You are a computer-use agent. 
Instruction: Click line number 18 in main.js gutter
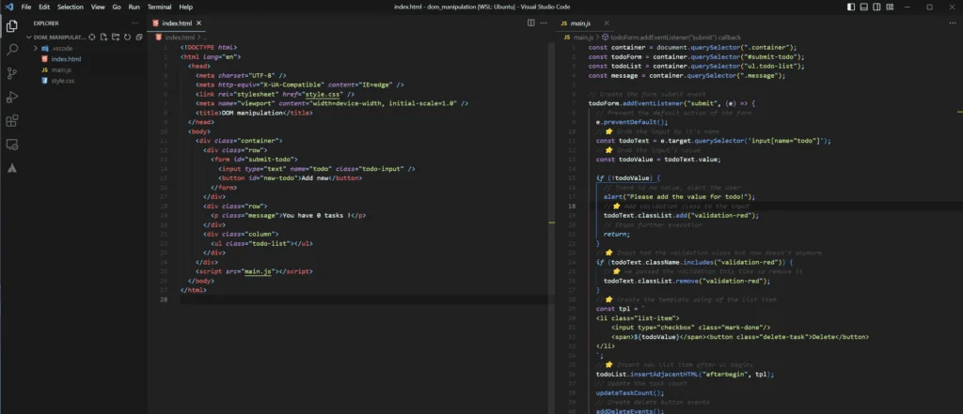pos(572,207)
